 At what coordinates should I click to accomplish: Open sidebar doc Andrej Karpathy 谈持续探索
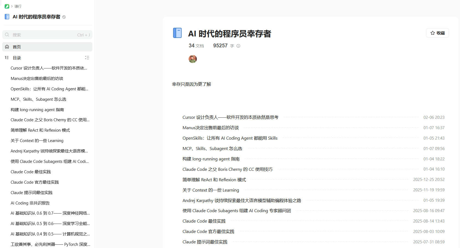coord(49,151)
